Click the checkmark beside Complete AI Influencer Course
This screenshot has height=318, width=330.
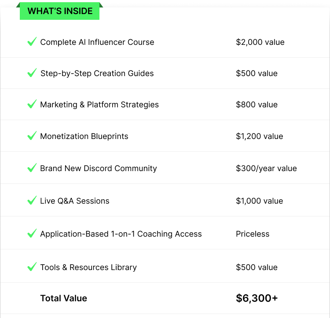32,41
